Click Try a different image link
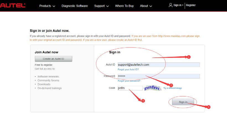The height and width of the screenshot is (114, 227). coord(172,88)
